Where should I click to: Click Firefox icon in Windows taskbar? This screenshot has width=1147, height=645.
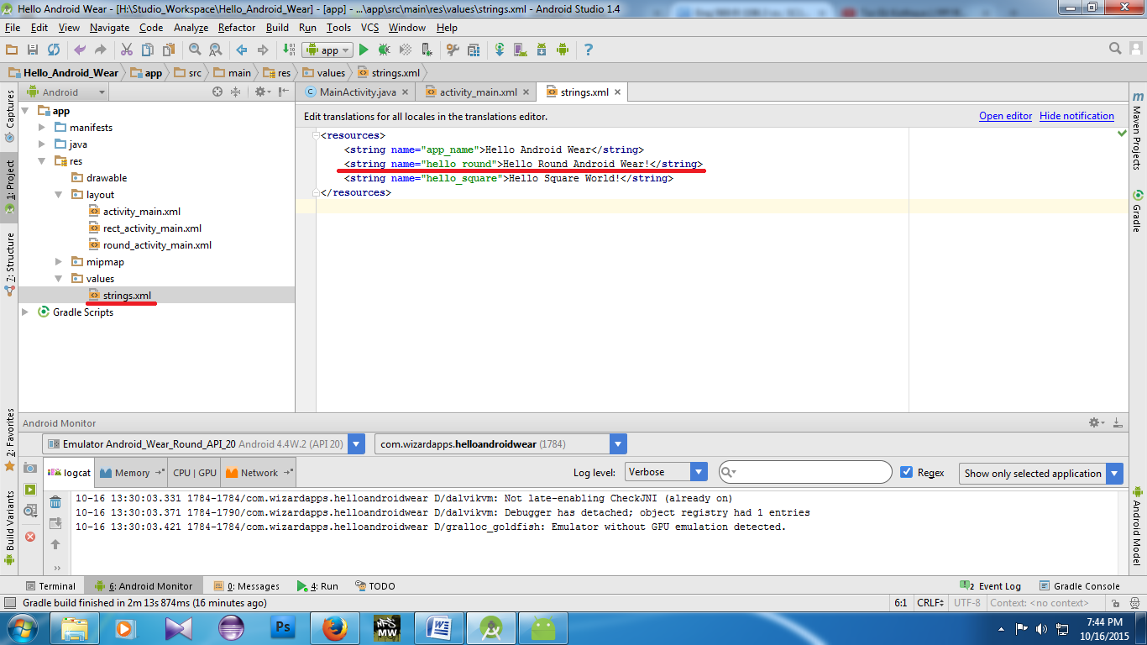pos(335,627)
